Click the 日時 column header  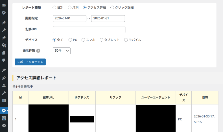coord(205,98)
